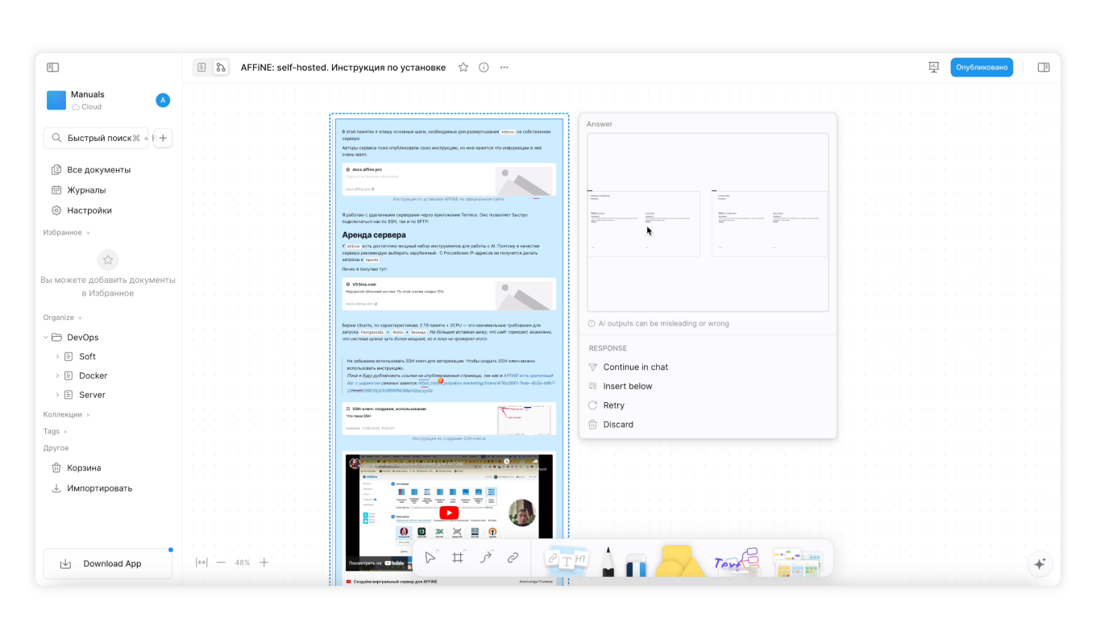Open the Server document

pyautogui.click(x=92, y=395)
